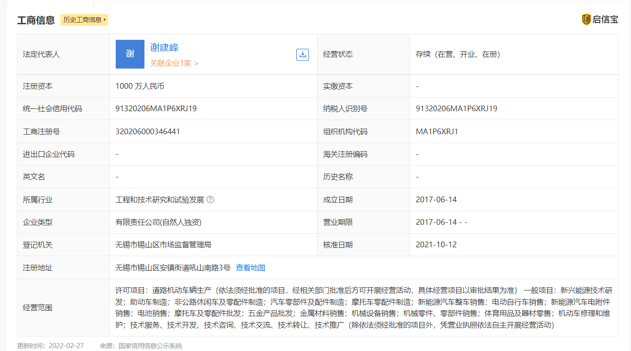Click the 经营范围 description text
631x351 pixels.
[x=363, y=307]
